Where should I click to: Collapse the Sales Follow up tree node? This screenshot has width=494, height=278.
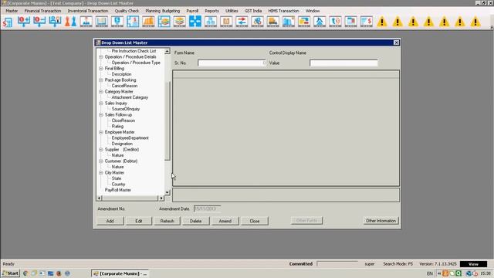pyautogui.click(x=101, y=115)
